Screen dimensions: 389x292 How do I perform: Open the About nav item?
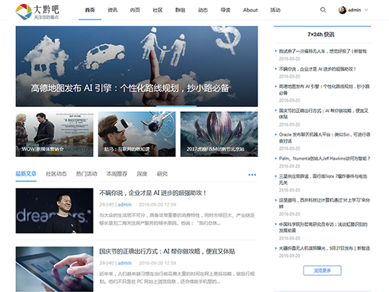click(x=250, y=10)
